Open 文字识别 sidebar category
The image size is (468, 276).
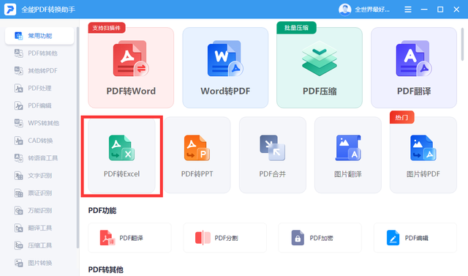(39, 176)
